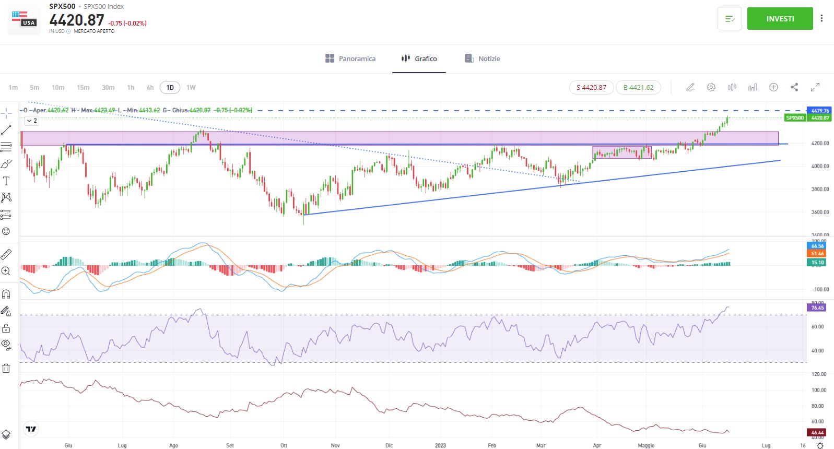Activate the zoom in tool

click(6, 271)
